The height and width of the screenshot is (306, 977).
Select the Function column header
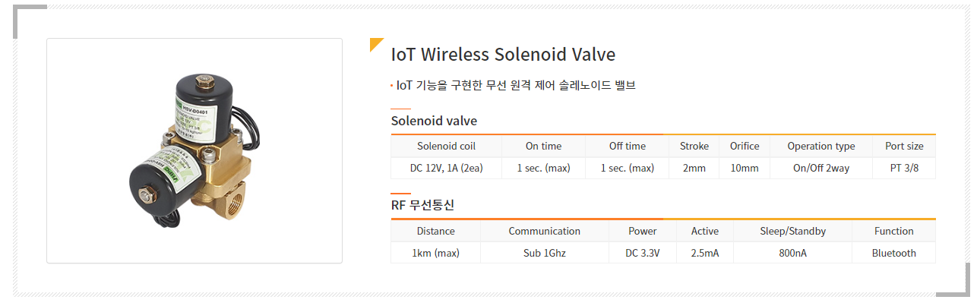(893, 231)
